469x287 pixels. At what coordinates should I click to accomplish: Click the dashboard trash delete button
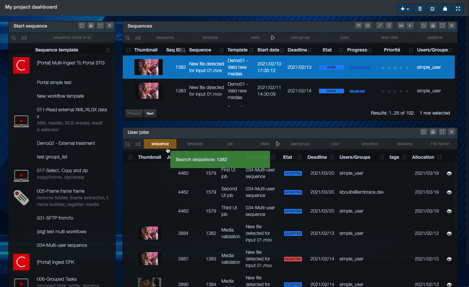point(420,9)
